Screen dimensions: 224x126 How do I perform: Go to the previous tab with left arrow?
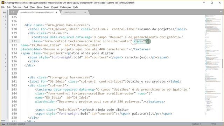pos(12,12)
